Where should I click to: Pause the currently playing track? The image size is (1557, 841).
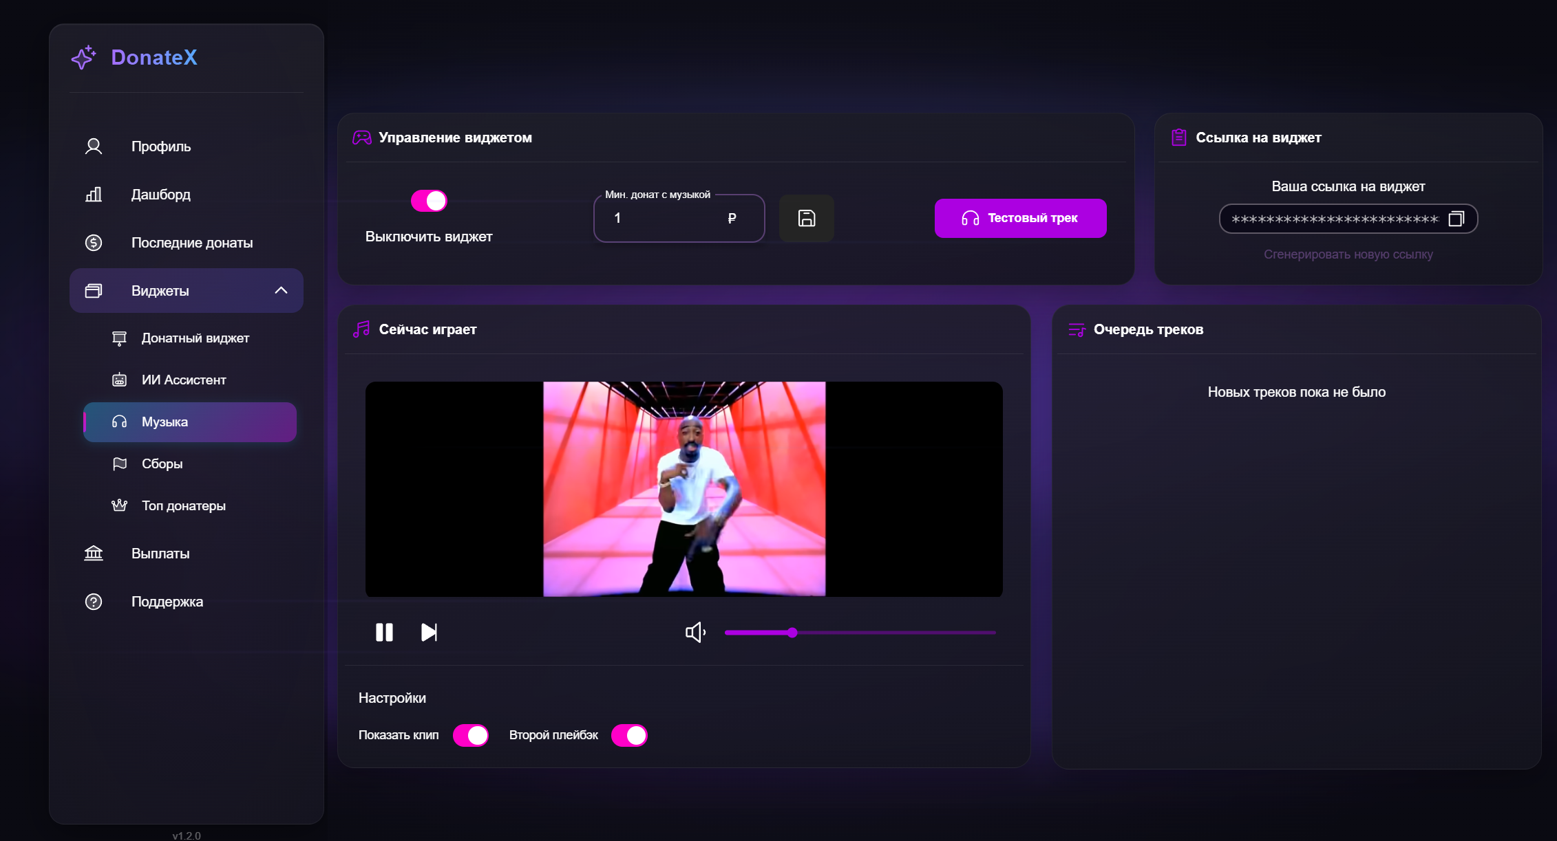[x=384, y=633]
